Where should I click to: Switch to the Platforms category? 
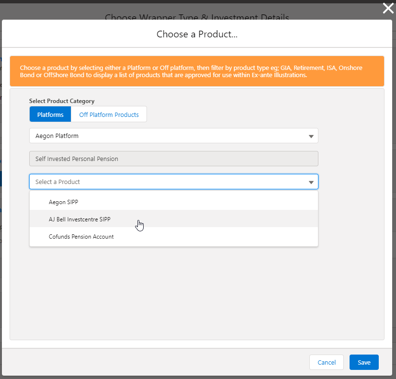click(x=50, y=115)
